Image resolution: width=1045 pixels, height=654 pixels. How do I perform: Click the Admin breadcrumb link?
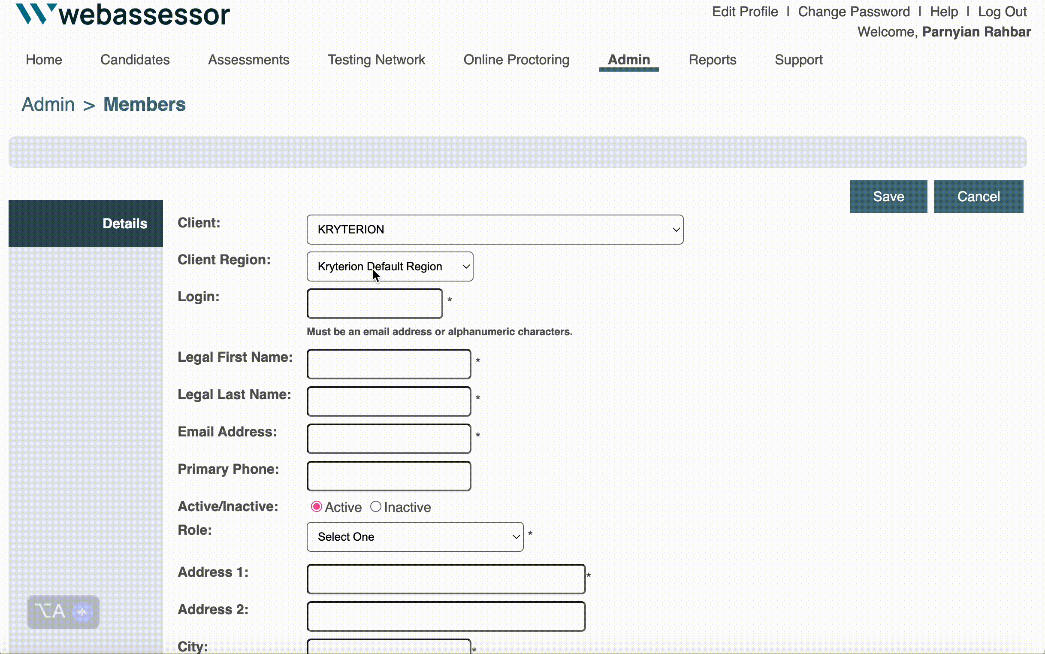[48, 105]
